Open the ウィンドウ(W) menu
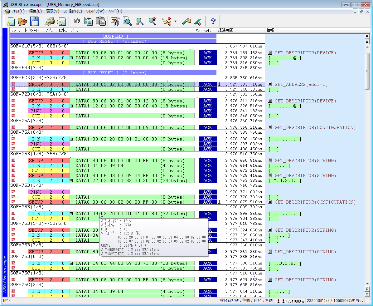This screenshot has height=306, width=373. click(95, 11)
